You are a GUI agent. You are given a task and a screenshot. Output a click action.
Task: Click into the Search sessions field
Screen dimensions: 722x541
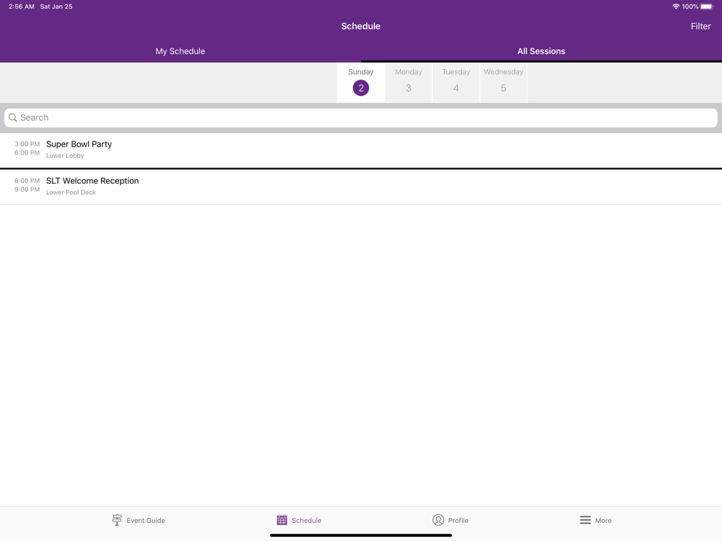click(361, 118)
